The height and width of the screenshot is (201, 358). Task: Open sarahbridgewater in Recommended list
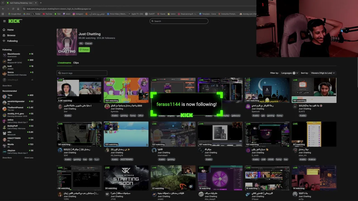click(x=18, y=102)
